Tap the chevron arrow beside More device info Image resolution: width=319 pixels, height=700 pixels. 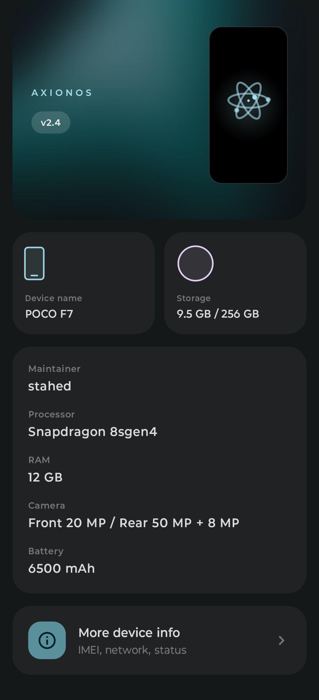[x=281, y=640]
